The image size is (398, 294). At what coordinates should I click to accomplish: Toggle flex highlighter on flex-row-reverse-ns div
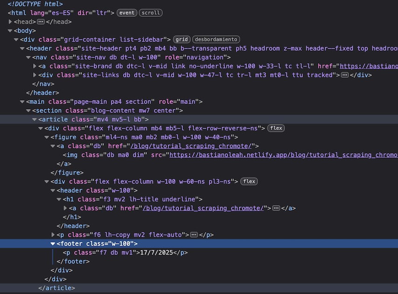(276, 128)
